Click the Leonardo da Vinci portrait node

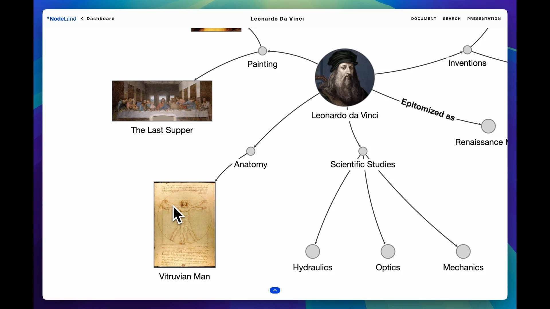pos(345,78)
